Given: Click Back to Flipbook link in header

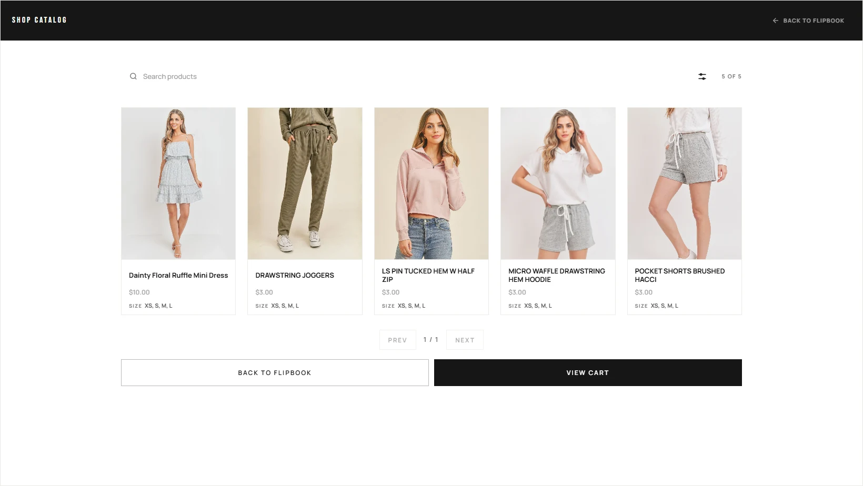Looking at the screenshot, I should click(808, 21).
